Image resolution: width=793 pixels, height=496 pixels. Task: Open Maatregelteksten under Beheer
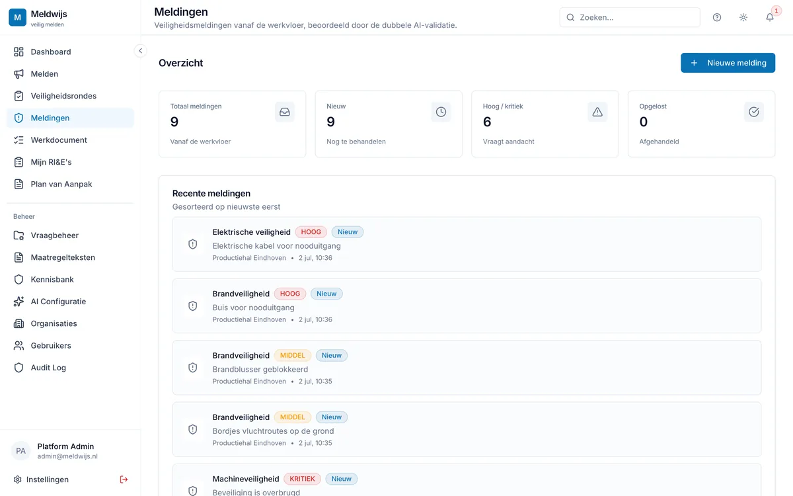[x=70, y=257]
